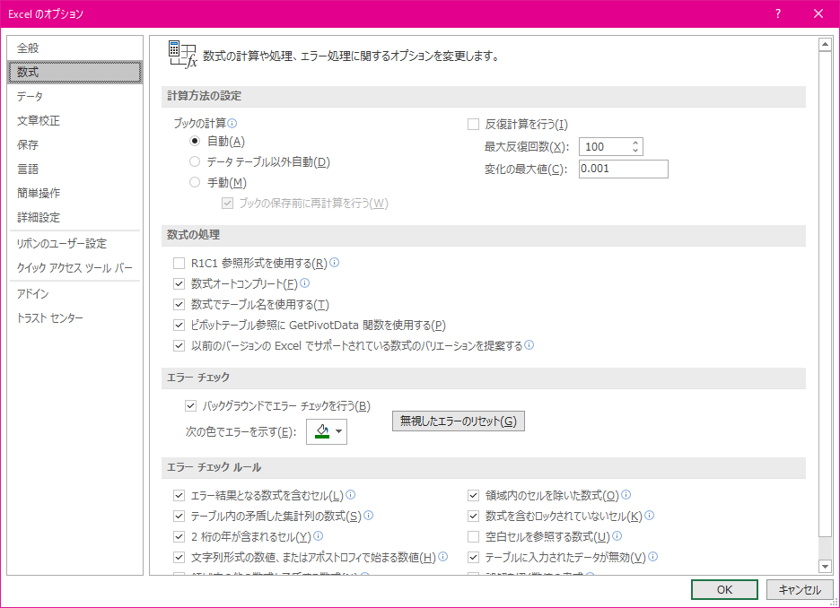This screenshot has width=840, height=608.
Task: Enable 空白セルを参照する数式 checkbox
Action: pyautogui.click(x=473, y=537)
